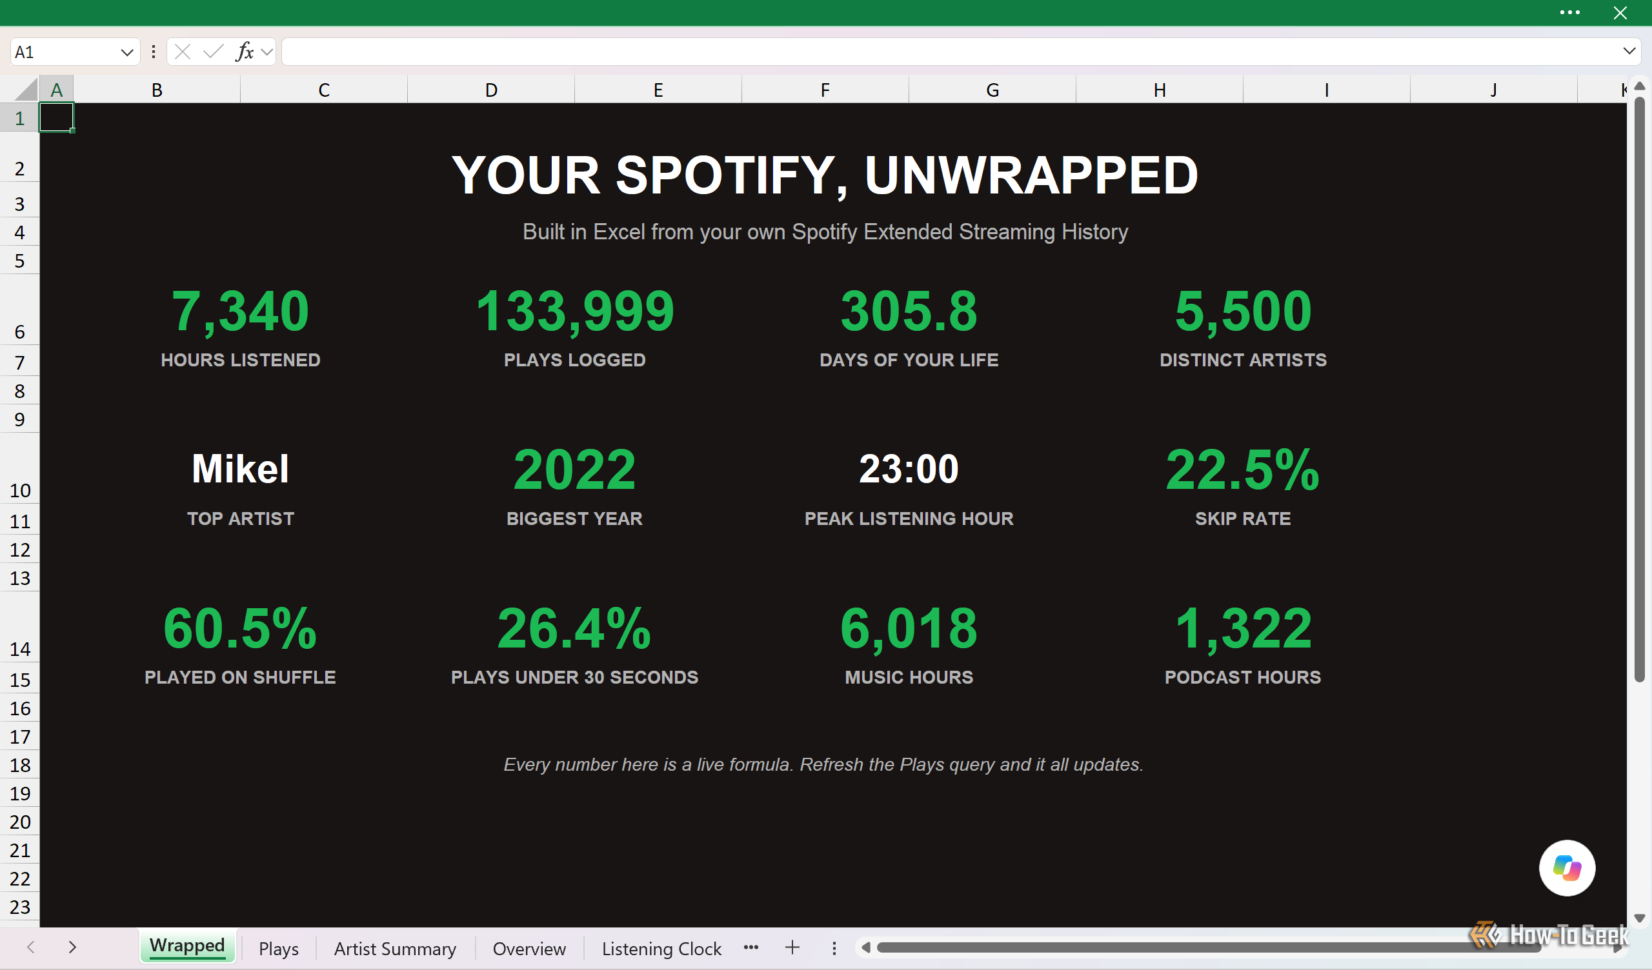Select column F header

(x=825, y=90)
